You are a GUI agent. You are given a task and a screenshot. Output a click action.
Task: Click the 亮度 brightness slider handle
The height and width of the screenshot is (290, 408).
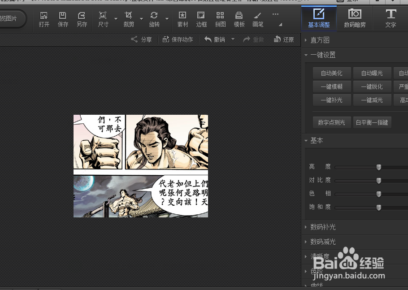coord(379,167)
